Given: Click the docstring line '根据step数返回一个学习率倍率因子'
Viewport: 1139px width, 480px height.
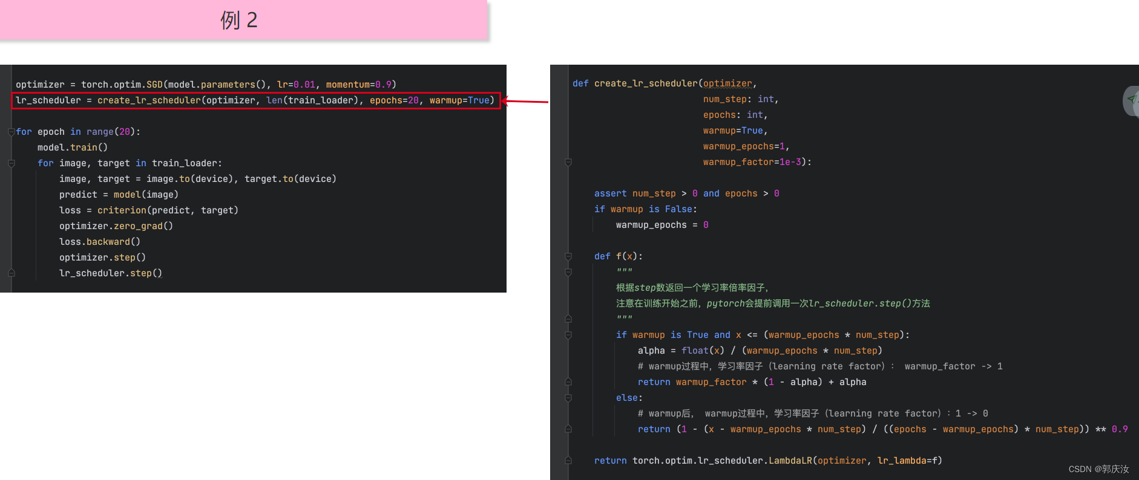Looking at the screenshot, I should click(x=692, y=288).
